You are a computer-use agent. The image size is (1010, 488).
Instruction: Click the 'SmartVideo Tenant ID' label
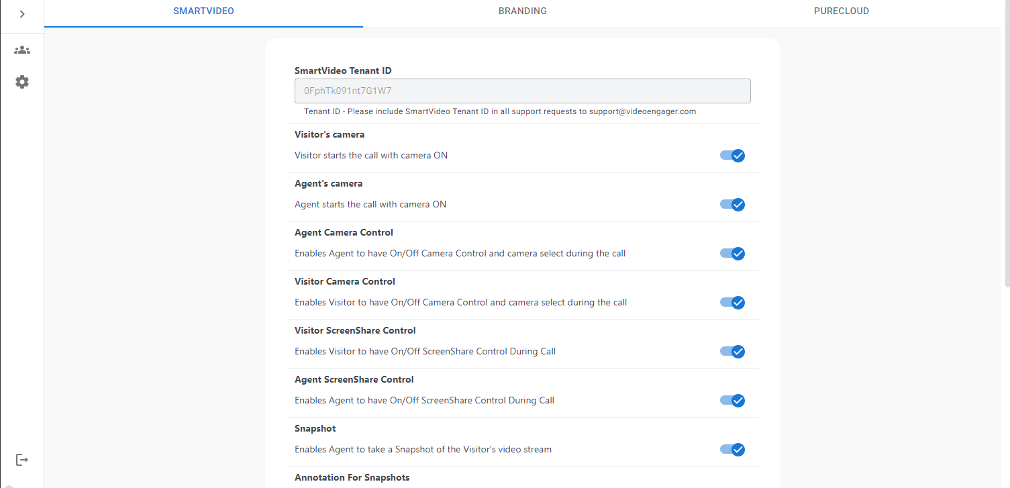pyautogui.click(x=343, y=70)
